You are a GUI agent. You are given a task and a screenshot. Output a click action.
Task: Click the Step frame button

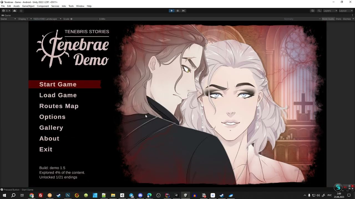183,11
